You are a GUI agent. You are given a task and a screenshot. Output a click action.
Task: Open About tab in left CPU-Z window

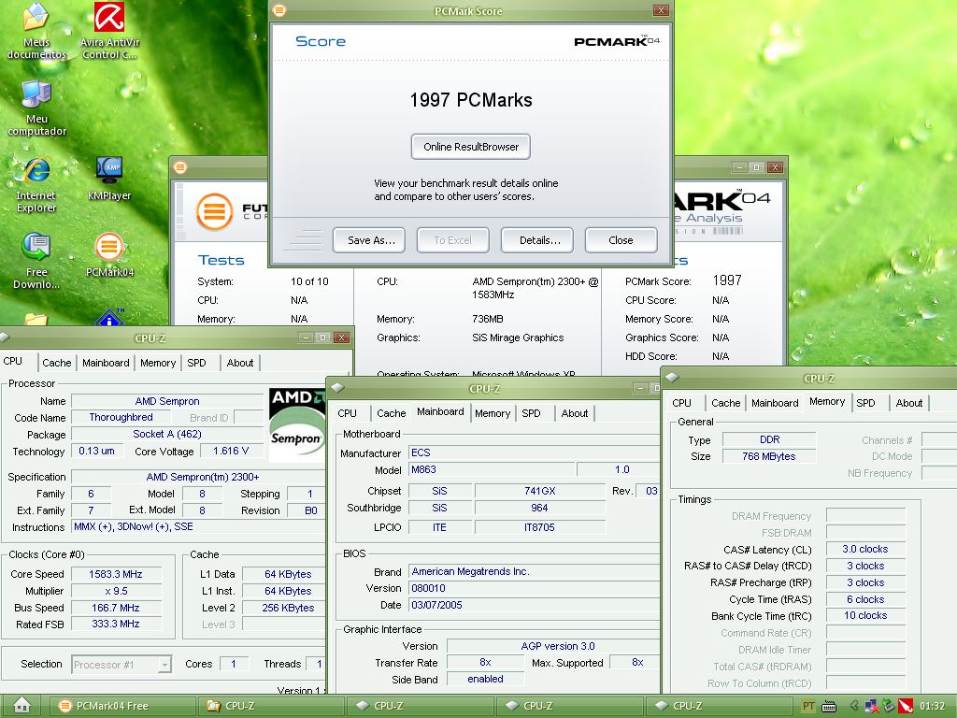coord(240,363)
